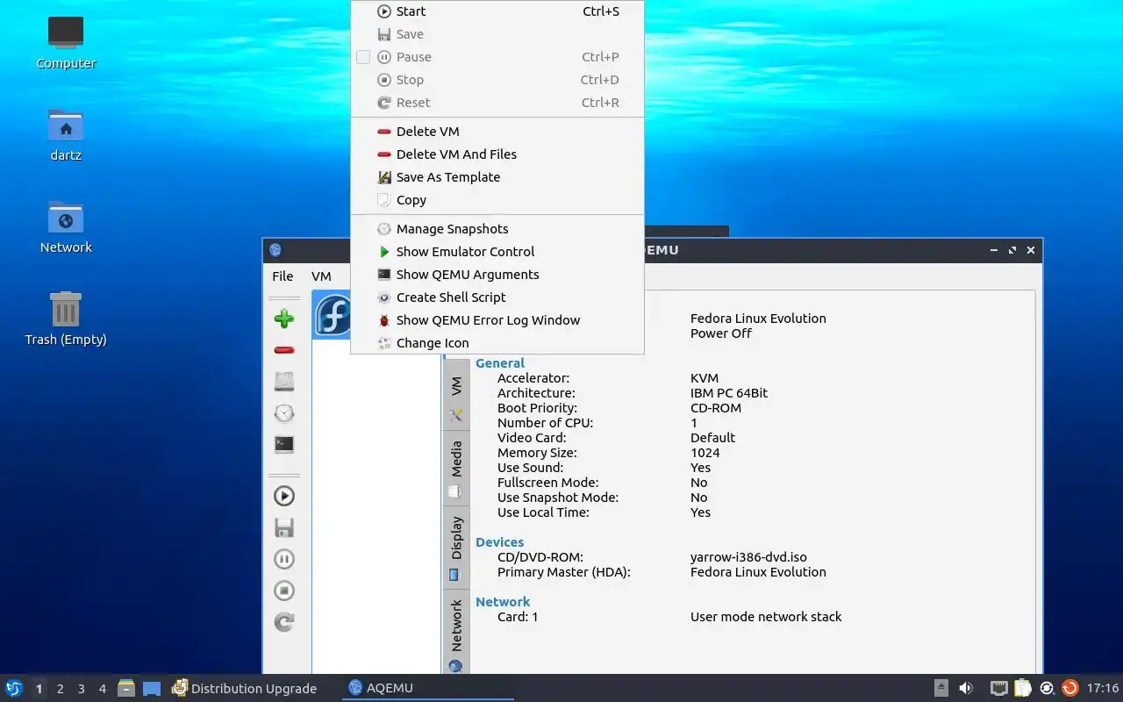Open the dartz home folder icon

pos(66,135)
